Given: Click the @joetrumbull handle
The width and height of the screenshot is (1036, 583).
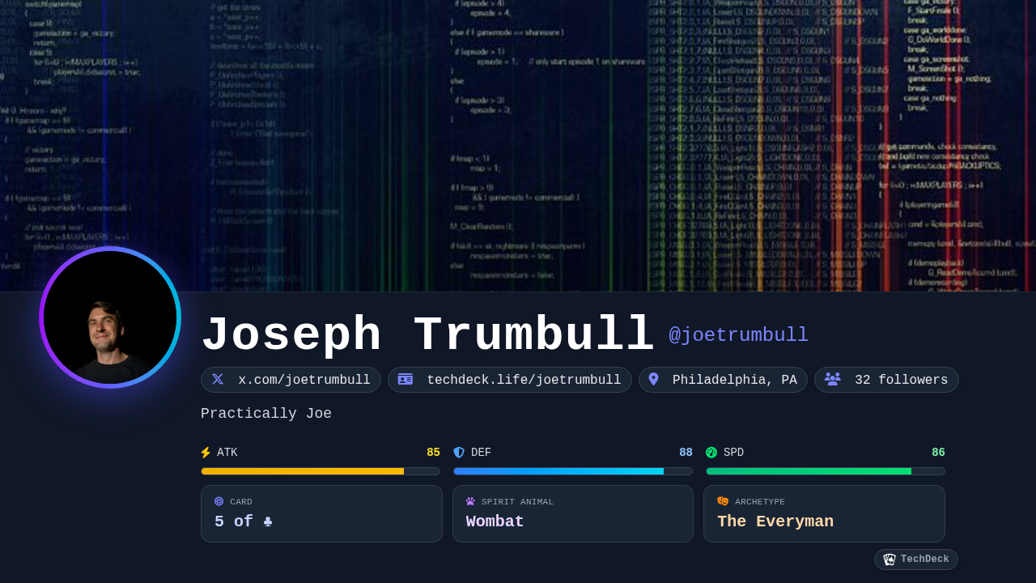Looking at the screenshot, I should pos(738,335).
